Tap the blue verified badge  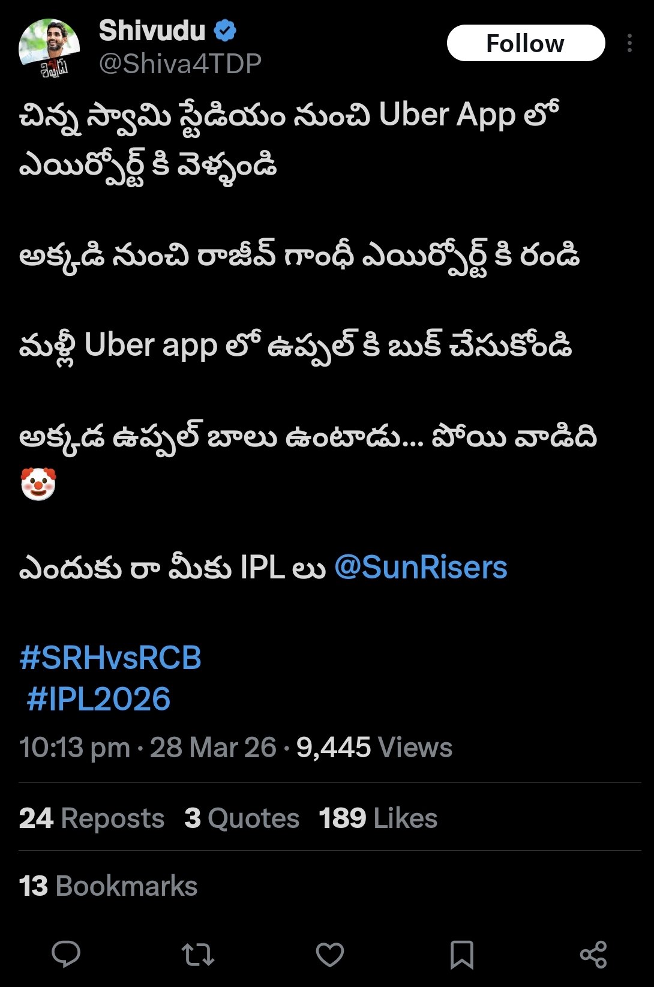[225, 31]
